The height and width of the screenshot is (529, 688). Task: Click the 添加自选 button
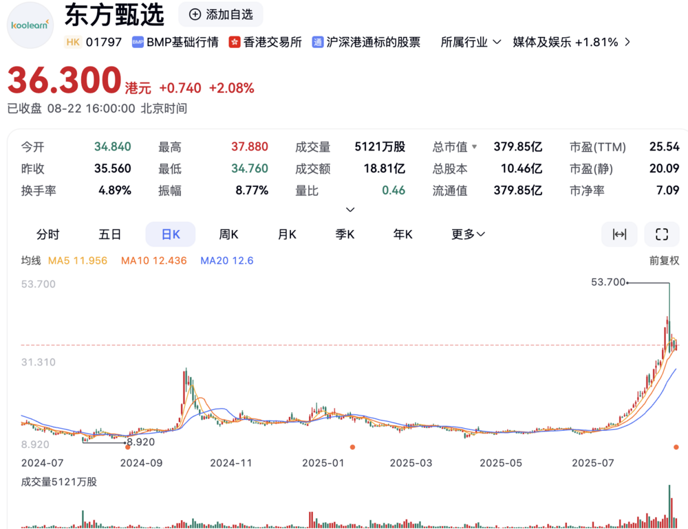point(220,14)
